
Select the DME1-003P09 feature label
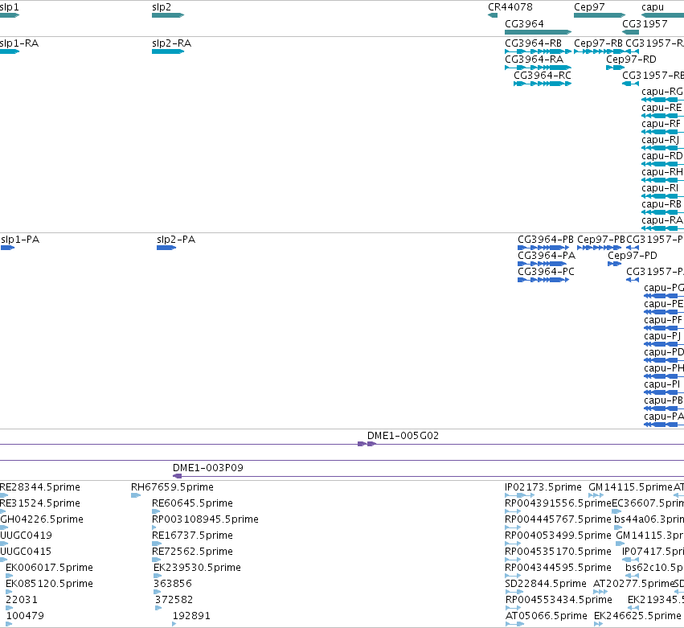[207, 468]
